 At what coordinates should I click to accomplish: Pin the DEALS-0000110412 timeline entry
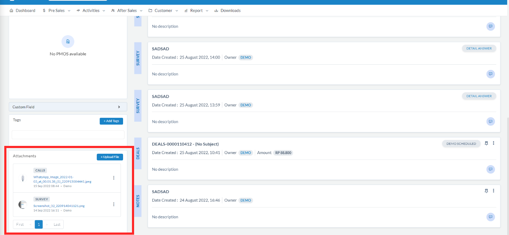pos(486,143)
